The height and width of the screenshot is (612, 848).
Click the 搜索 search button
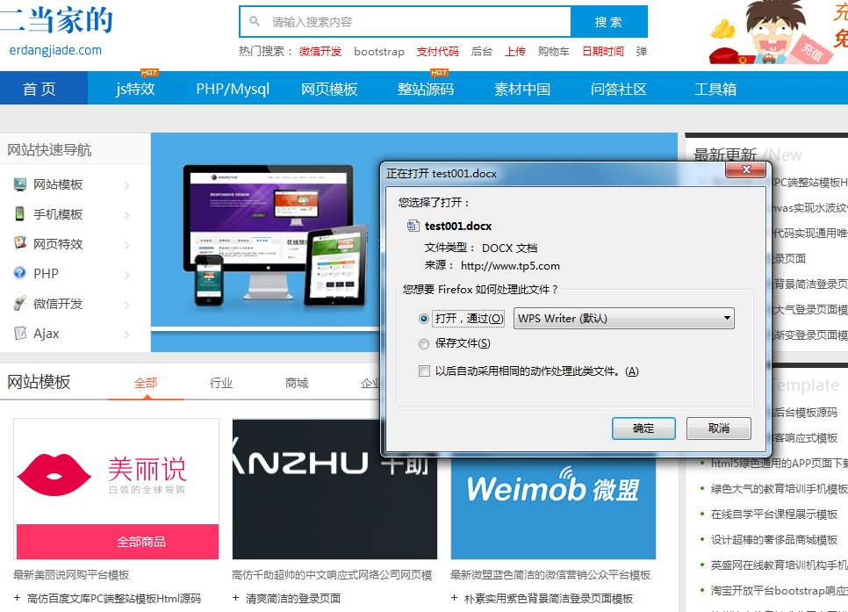(x=609, y=22)
